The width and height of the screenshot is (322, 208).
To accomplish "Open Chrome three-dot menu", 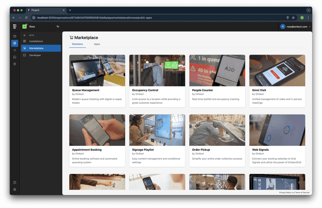I will [x=309, y=18].
